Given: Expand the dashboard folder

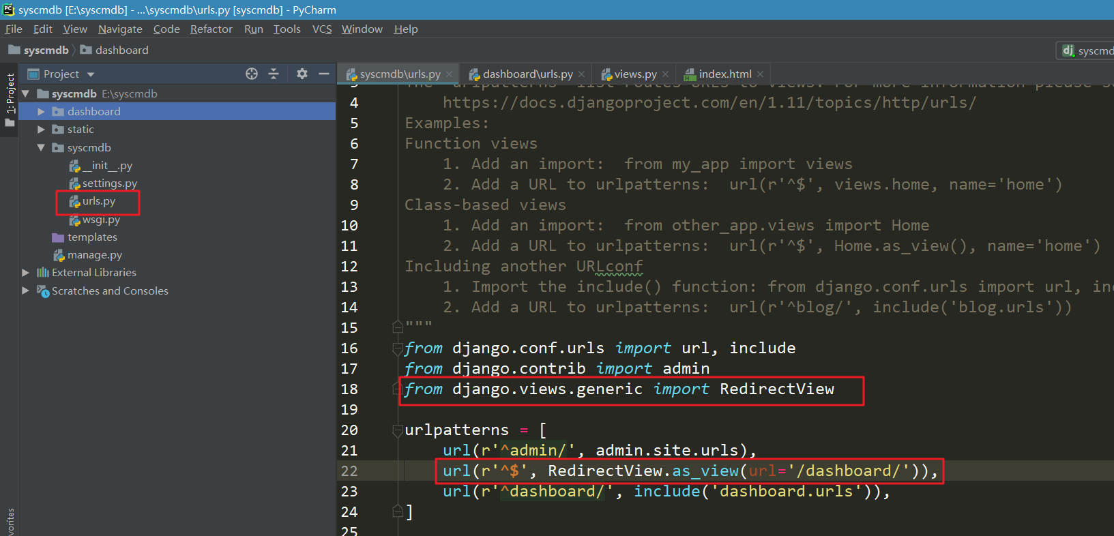Looking at the screenshot, I should [42, 111].
